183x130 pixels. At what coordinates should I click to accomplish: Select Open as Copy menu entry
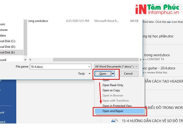pos(111,90)
